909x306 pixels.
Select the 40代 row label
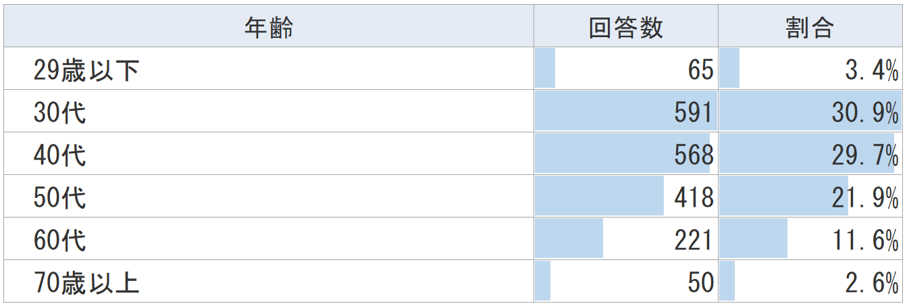pos(60,155)
